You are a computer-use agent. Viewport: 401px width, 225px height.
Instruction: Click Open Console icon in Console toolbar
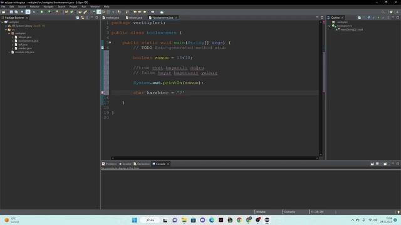click(x=385, y=164)
